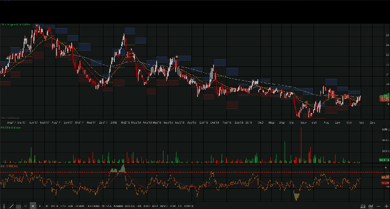Screen dimensions: 390x209
Task: Click the orange marker near the 2019 price low
Action: pyautogui.click(x=306, y=102)
